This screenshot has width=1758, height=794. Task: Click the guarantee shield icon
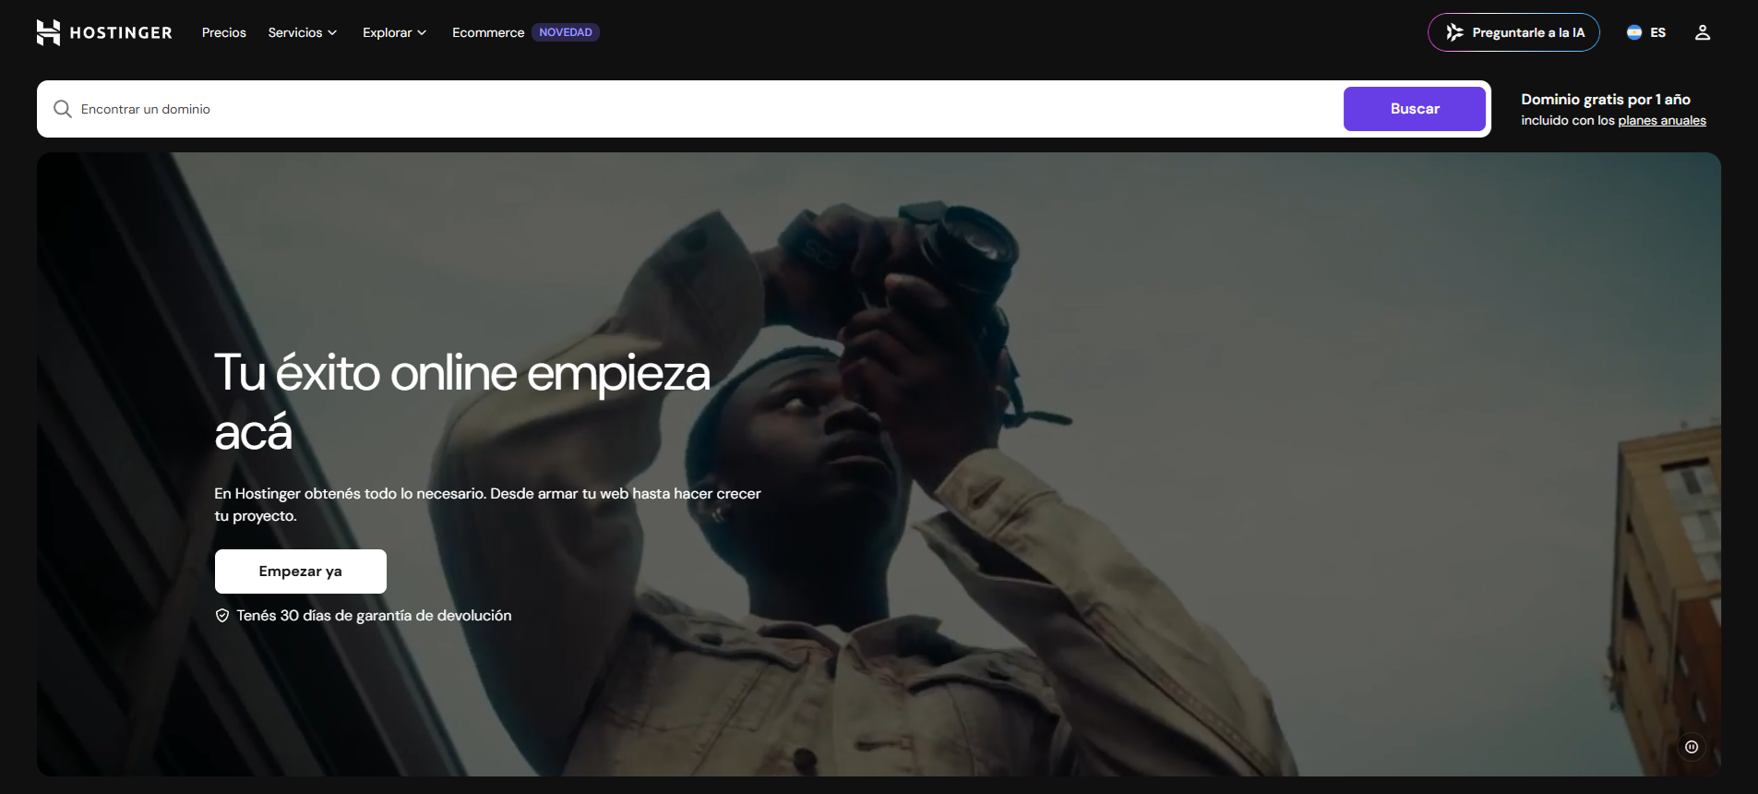tap(222, 616)
